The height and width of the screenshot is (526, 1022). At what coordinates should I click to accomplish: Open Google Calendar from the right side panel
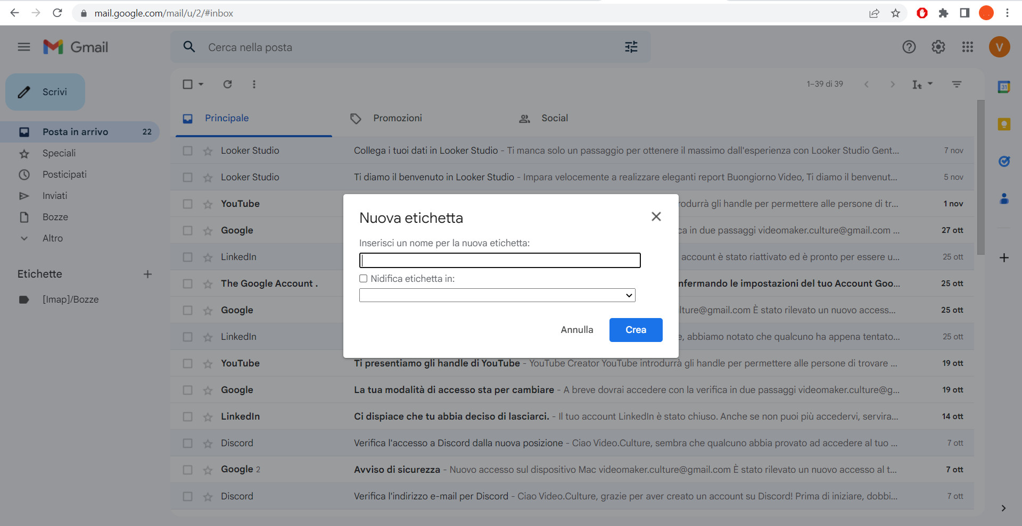[1004, 87]
